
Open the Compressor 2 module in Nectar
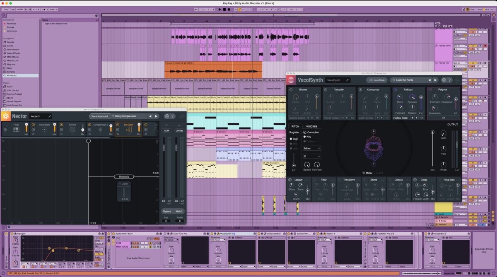100,129
